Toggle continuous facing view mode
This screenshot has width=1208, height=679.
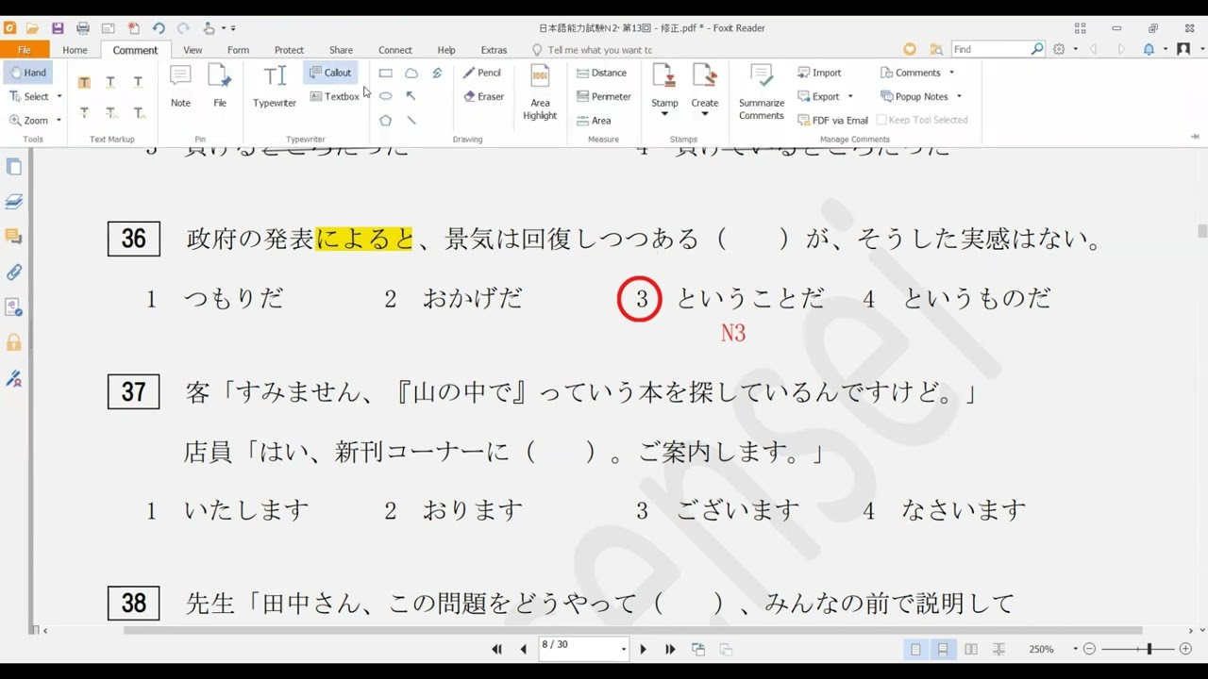(998, 649)
